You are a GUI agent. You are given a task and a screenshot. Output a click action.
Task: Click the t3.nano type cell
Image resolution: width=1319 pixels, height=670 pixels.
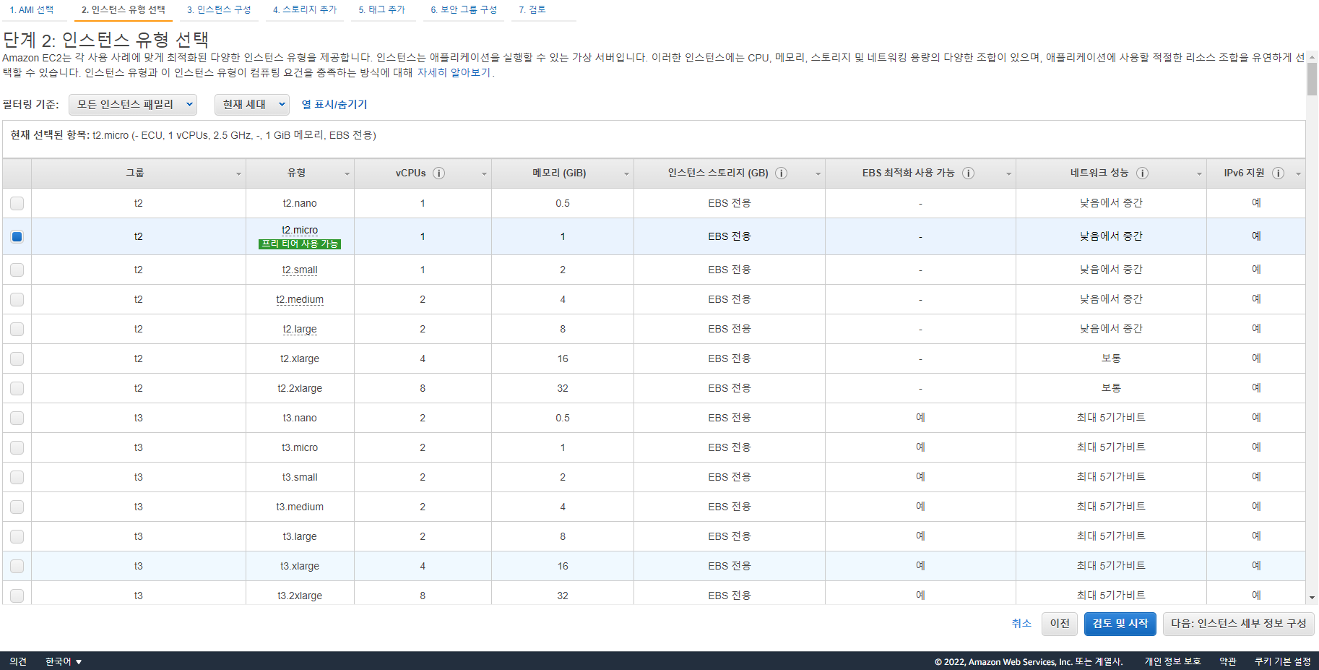300,418
